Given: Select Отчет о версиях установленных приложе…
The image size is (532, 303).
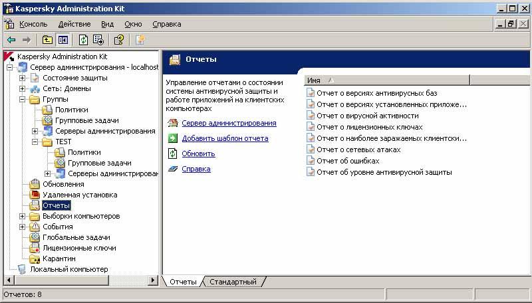Looking at the screenshot, I should point(392,104).
